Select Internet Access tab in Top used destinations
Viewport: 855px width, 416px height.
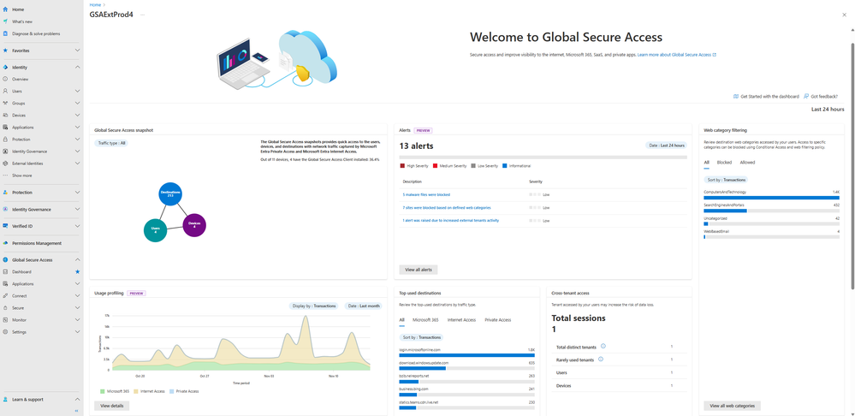click(x=462, y=320)
